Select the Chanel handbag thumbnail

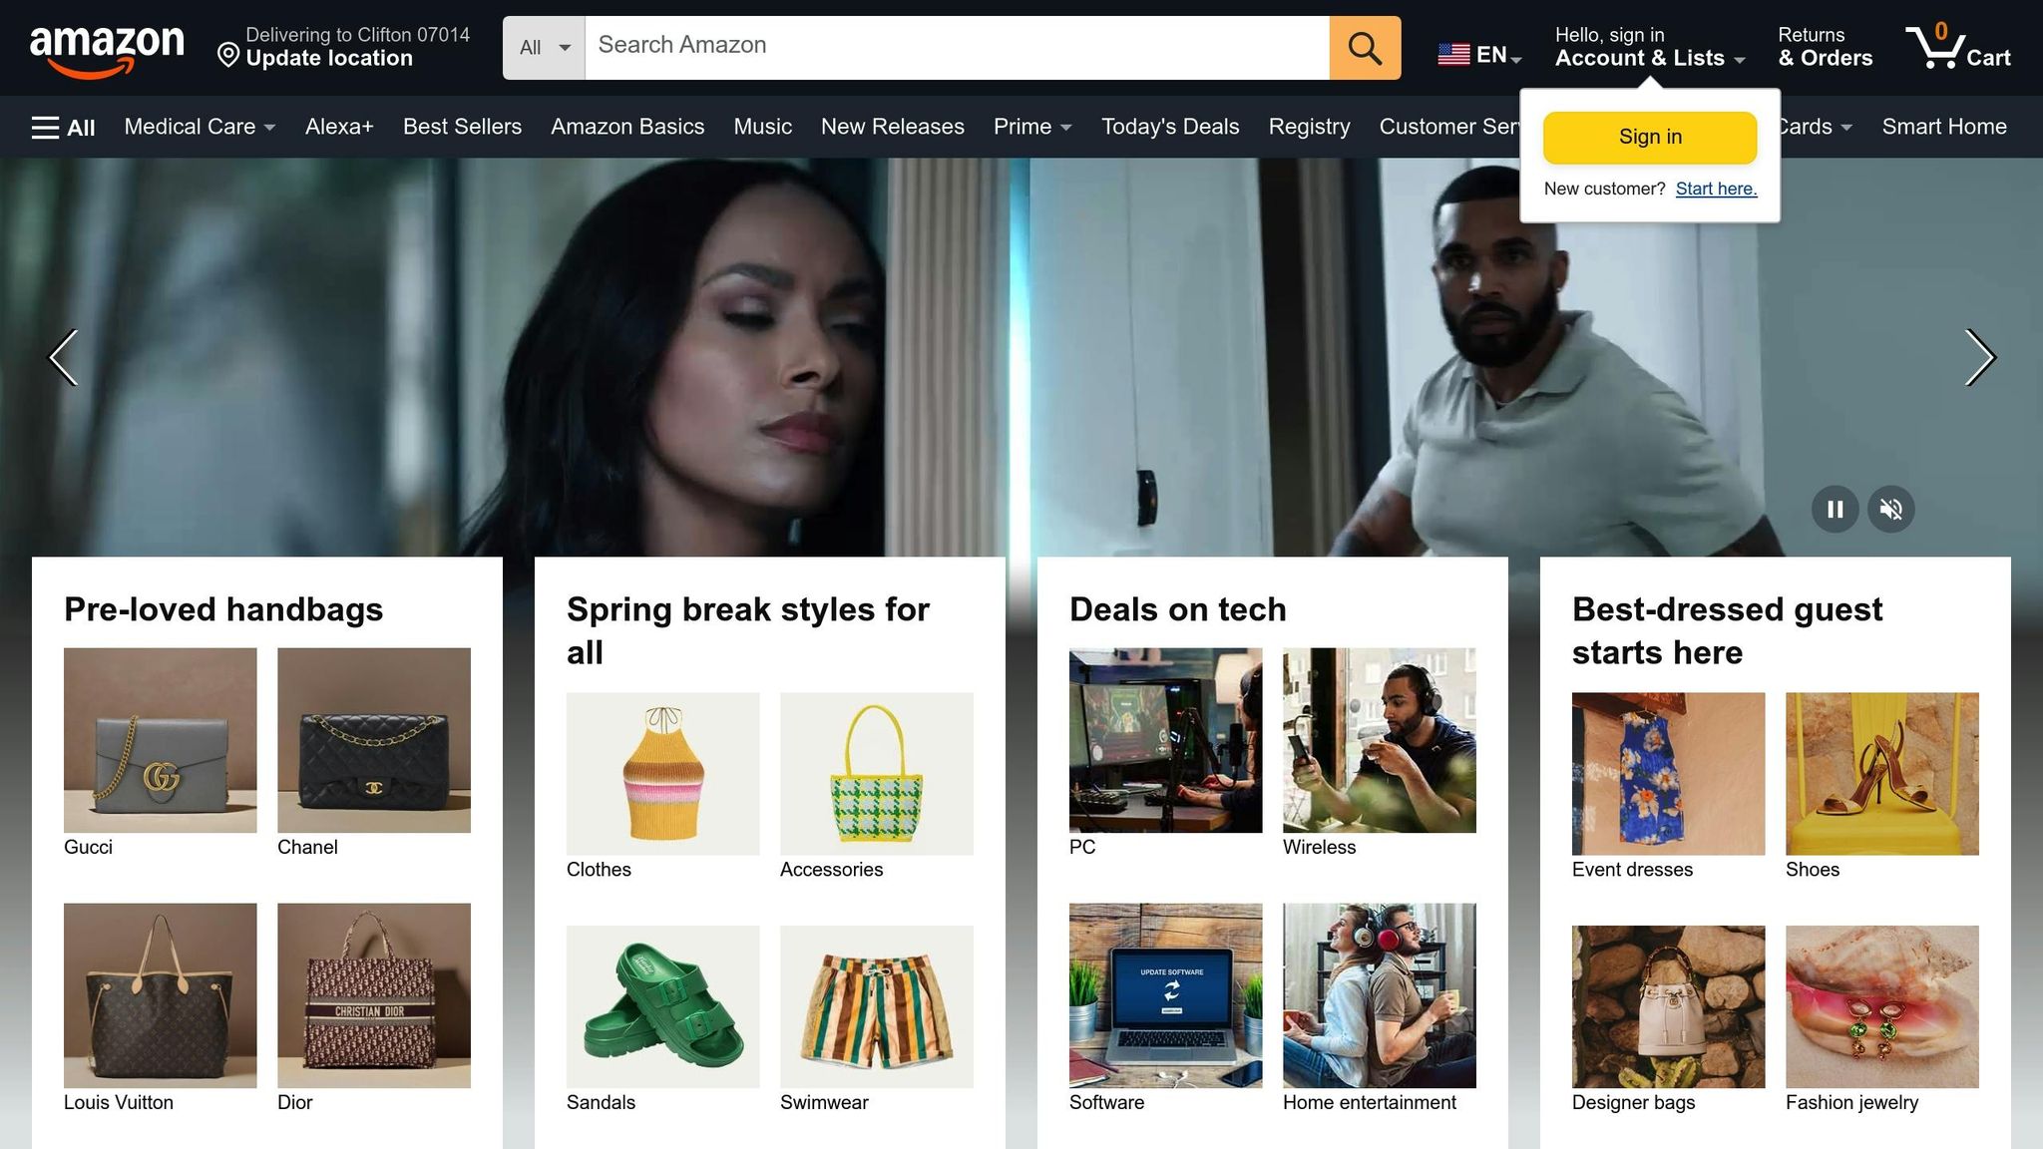tap(374, 740)
